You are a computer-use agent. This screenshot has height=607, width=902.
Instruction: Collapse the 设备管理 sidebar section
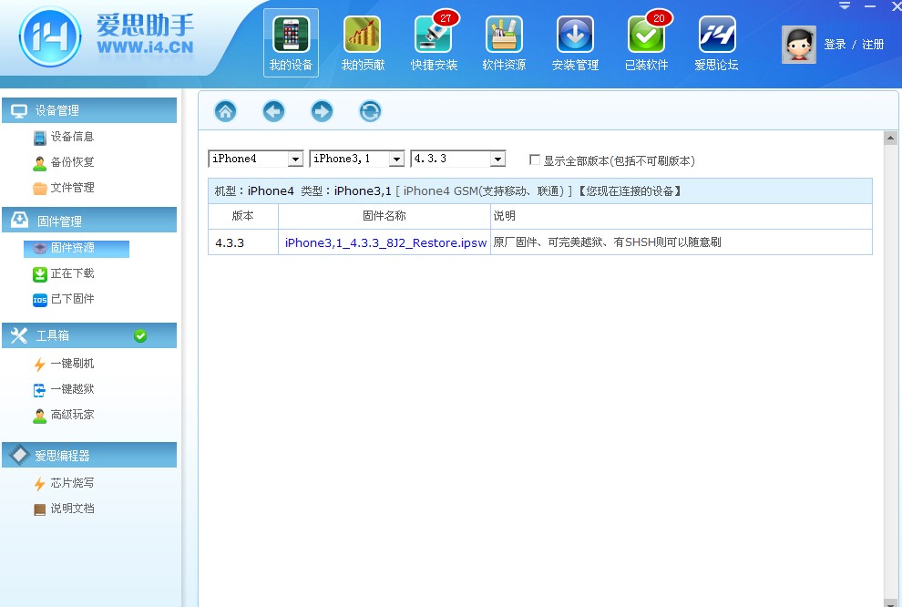point(89,110)
